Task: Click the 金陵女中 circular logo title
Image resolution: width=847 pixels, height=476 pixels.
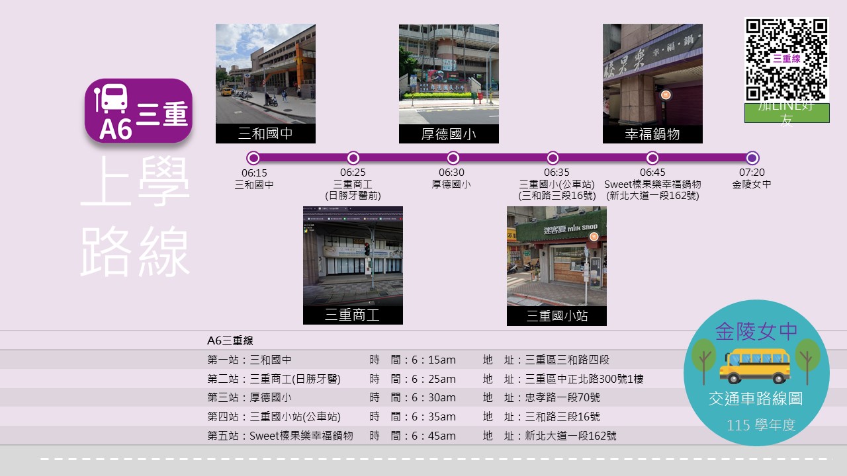Action: [x=756, y=331]
